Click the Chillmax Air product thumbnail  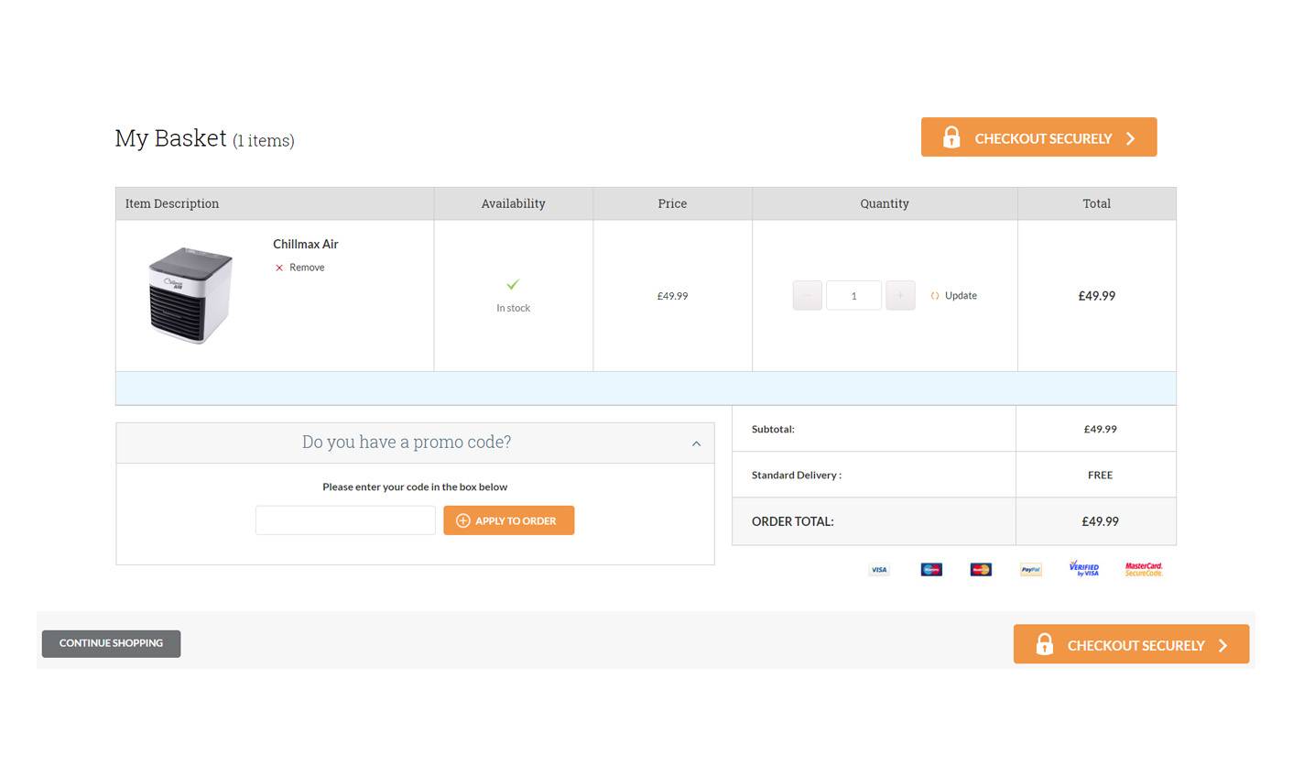click(x=189, y=294)
